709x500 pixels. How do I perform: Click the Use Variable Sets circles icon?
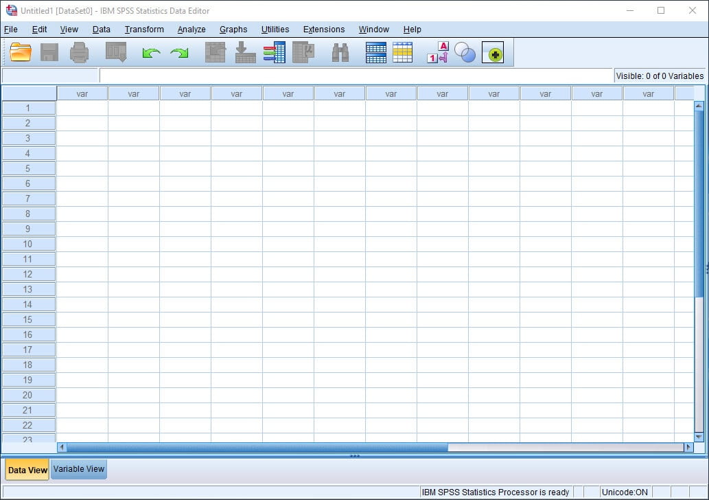tap(465, 52)
